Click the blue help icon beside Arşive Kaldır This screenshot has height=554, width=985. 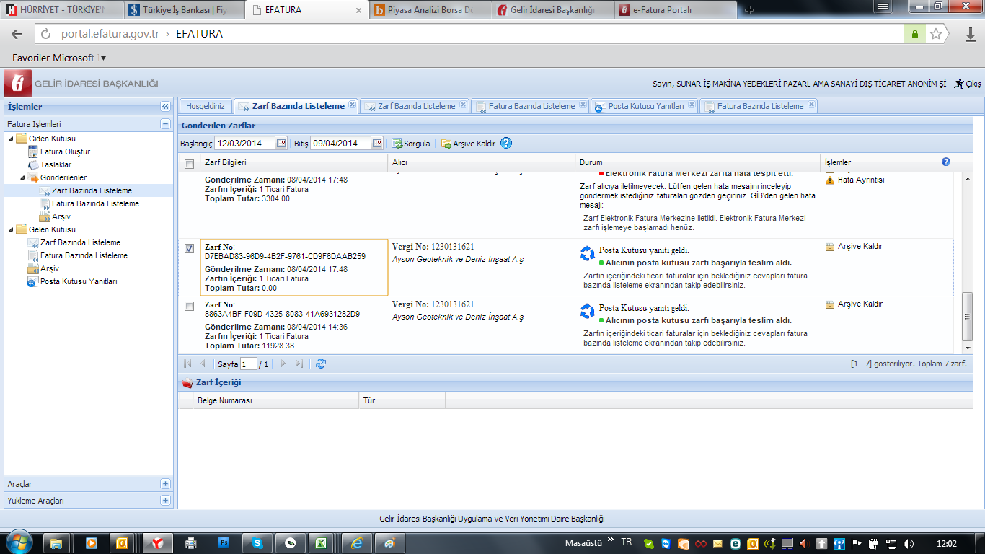(506, 143)
